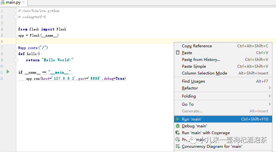The width and height of the screenshot is (276, 152).
Task: Click the Paste clipboard icon
Action: [178, 53]
